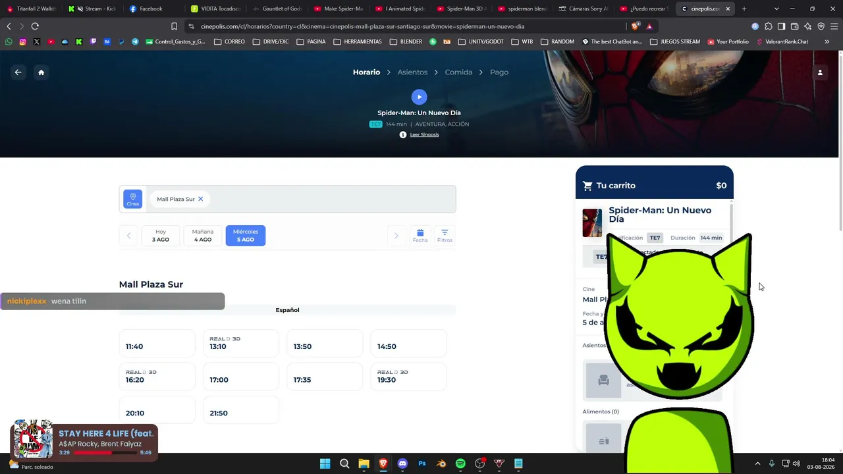
Task: Play the Spider-Man trailer
Action: tap(419, 97)
